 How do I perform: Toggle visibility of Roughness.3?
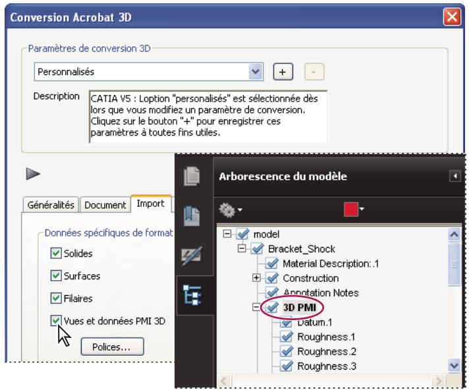tap(287, 366)
